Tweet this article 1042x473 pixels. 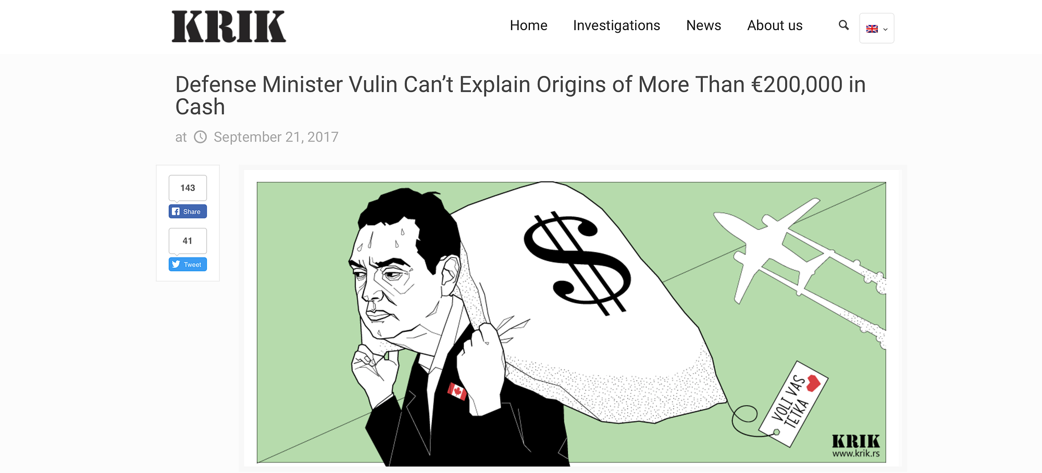point(188,264)
